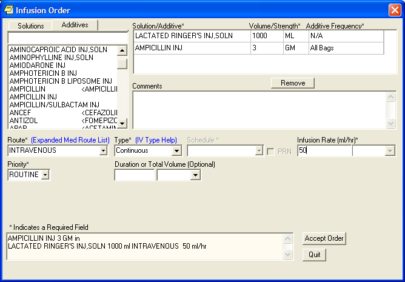
Task: Open the IV Type Help link
Action: (156, 140)
